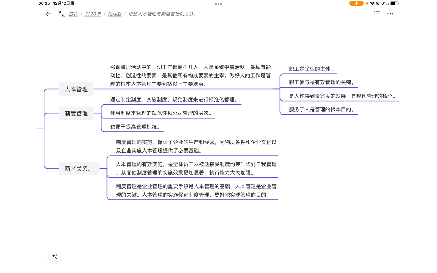
Task: Tap the Wi-Fi status icon
Action: pyautogui.click(x=372, y=3)
